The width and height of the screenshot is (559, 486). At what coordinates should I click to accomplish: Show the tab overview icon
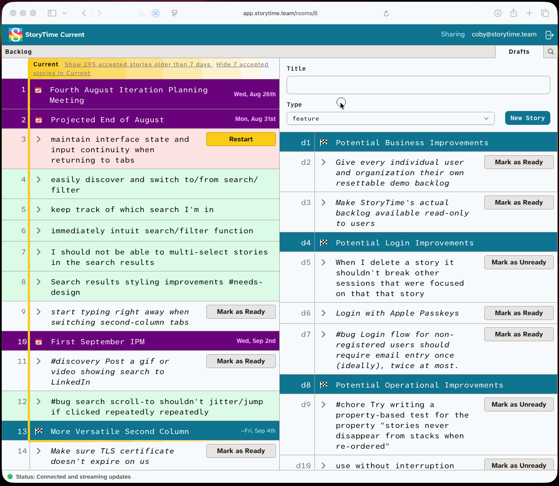point(545,13)
